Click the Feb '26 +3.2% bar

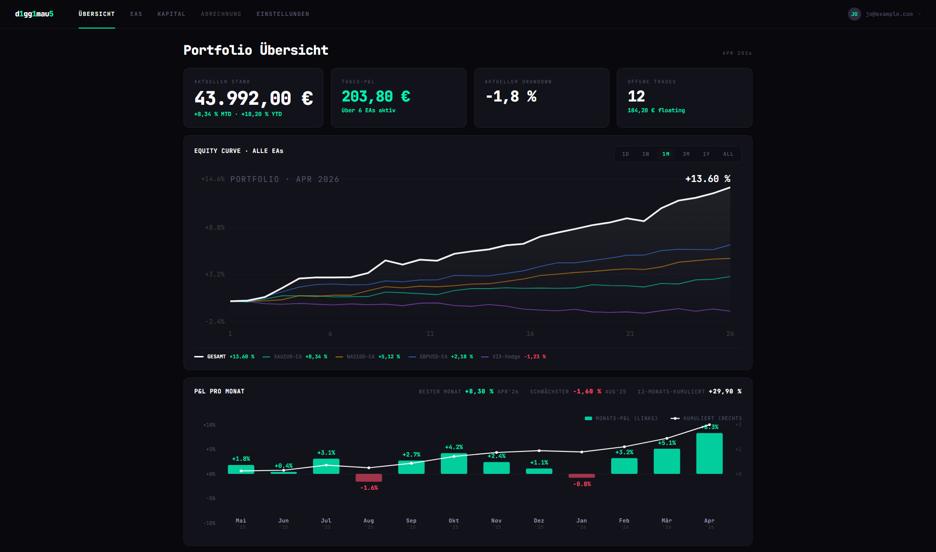point(624,466)
